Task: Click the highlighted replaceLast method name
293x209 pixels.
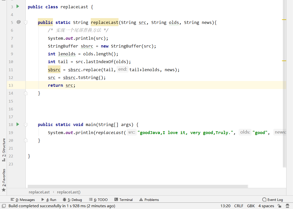Action: [105, 22]
